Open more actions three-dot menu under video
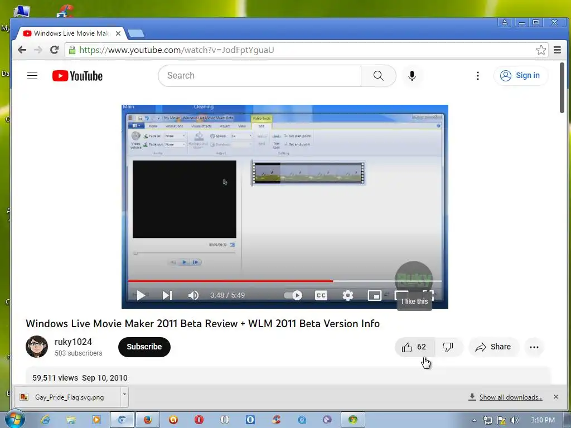This screenshot has width=571, height=428. coord(534,347)
